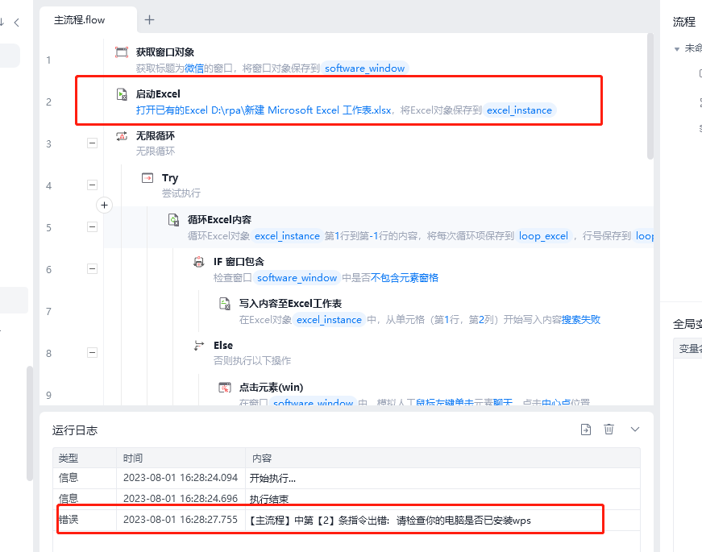Expand the 未命 tree node in the 流程 panel
Viewport: 702px width, 552px height.
click(x=677, y=49)
